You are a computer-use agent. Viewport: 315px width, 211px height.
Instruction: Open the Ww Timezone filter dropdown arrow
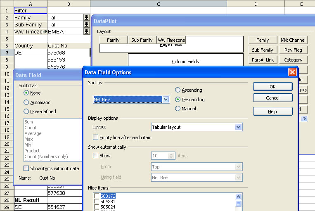[x=86, y=31]
